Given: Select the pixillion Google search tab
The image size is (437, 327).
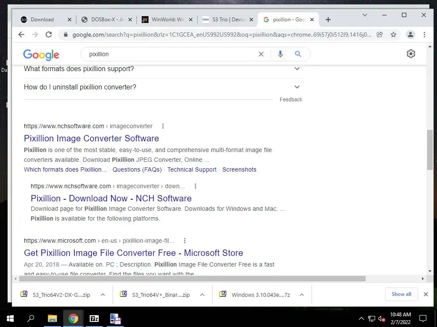Looking at the screenshot, I should [x=287, y=20].
